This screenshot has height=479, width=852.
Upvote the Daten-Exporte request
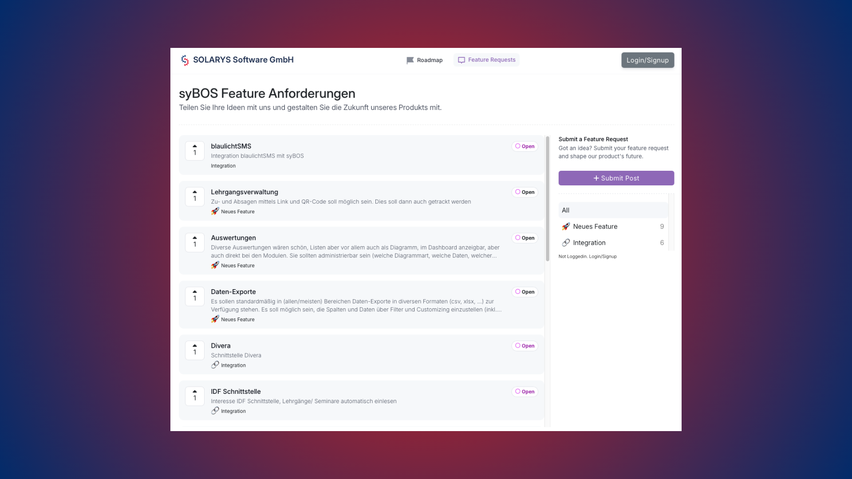[x=195, y=296]
